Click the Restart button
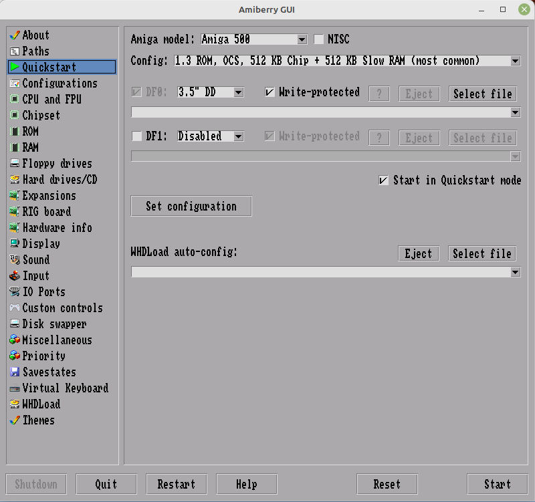 [x=177, y=484]
